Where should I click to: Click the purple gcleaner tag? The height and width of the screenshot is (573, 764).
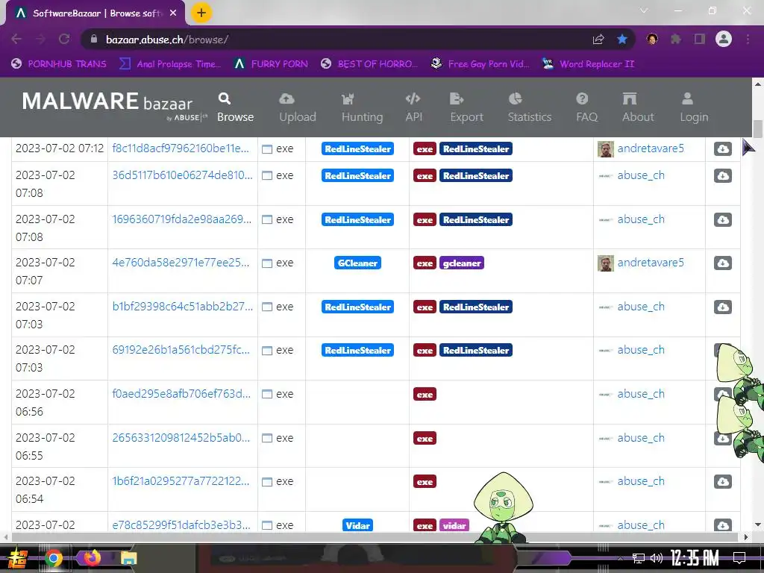461,263
